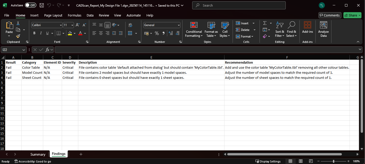Click the Format Painter brush icon

click(18, 36)
